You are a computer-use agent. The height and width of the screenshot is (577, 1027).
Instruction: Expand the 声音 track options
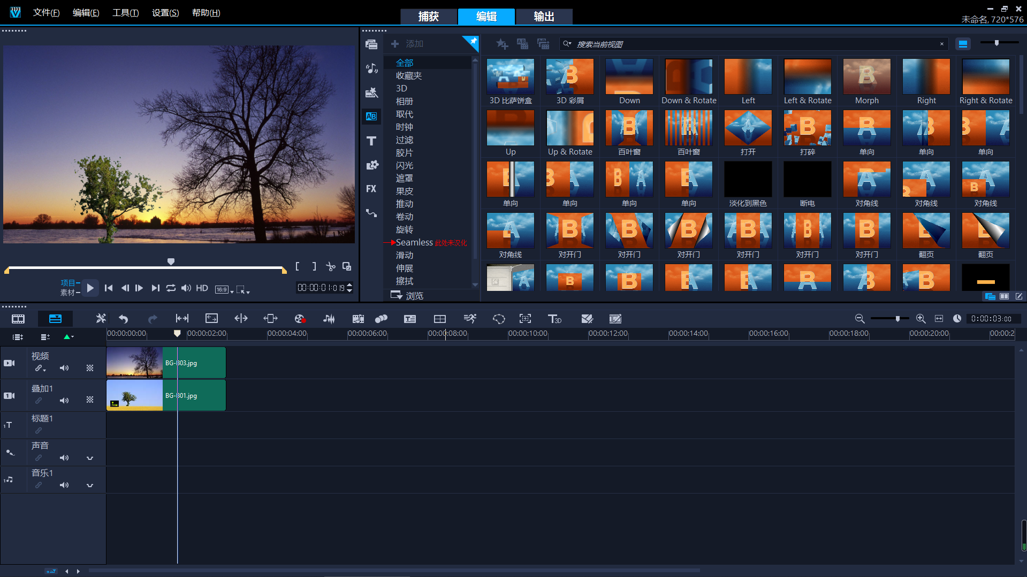click(x=90, y=458)
